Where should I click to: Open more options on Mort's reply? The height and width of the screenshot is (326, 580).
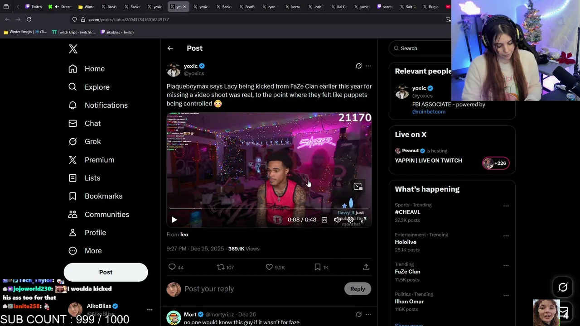click(368, 314)
